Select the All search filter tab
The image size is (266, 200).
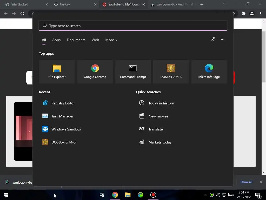[x=44, y=40]
